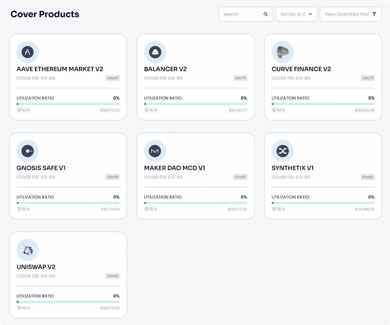Viewport: 390px width, 325px height.
Task: Click the $38,572.05 amount on the Aave card
Action: [x=110, y=110]
